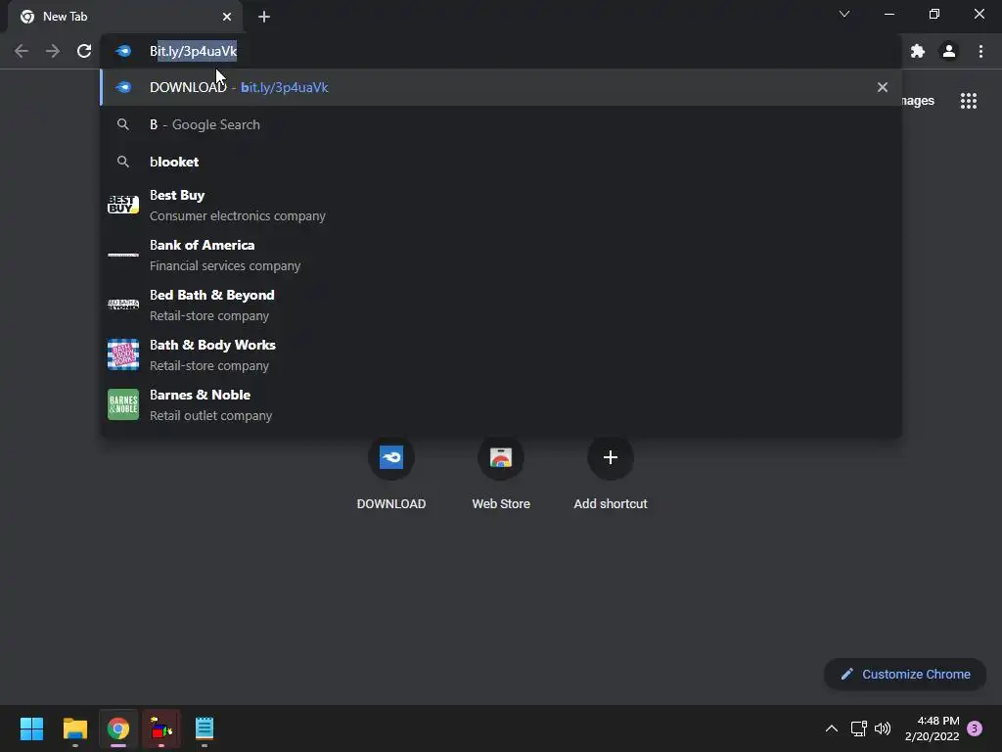This screenshot has width=1002, height=752.
Task: Open the profile avatar menu
Action: tap(949, 51)
